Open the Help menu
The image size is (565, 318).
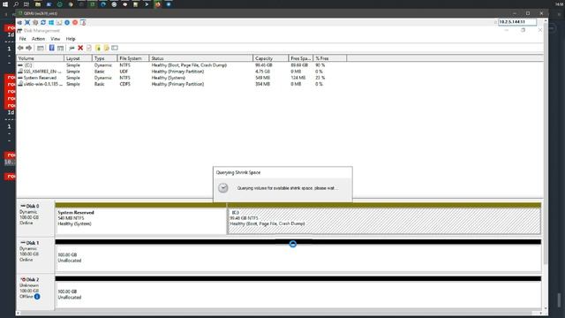(71, 39)
